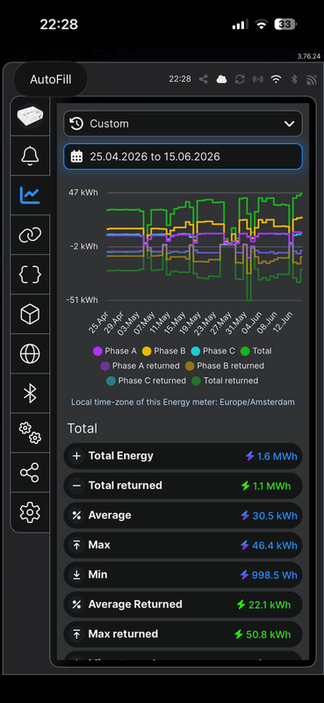The image size is (324, 703).
Task: Click the calendar icon in the date field
Action: (77, 156)
